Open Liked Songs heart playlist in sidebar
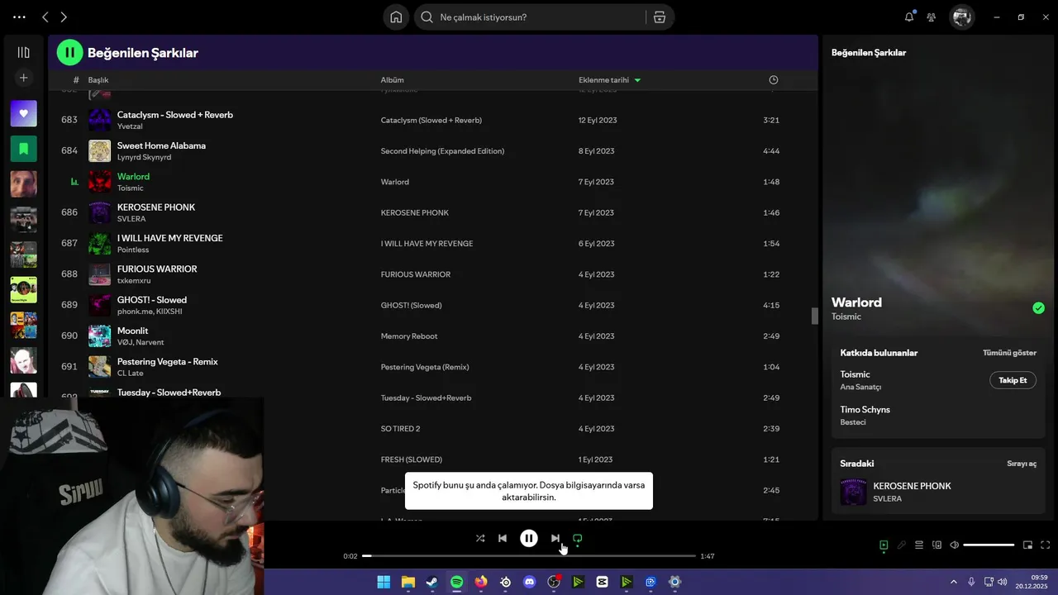 tap(23, 113)
